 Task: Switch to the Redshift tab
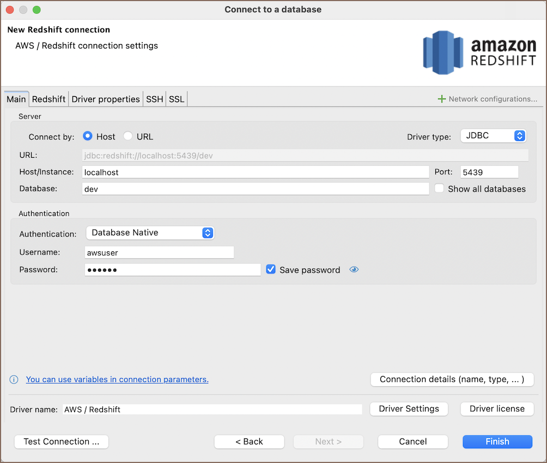coord(48,99)
